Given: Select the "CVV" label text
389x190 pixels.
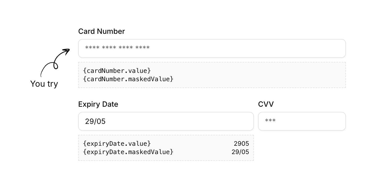Looking at the screenshot, I should (266, 104).
